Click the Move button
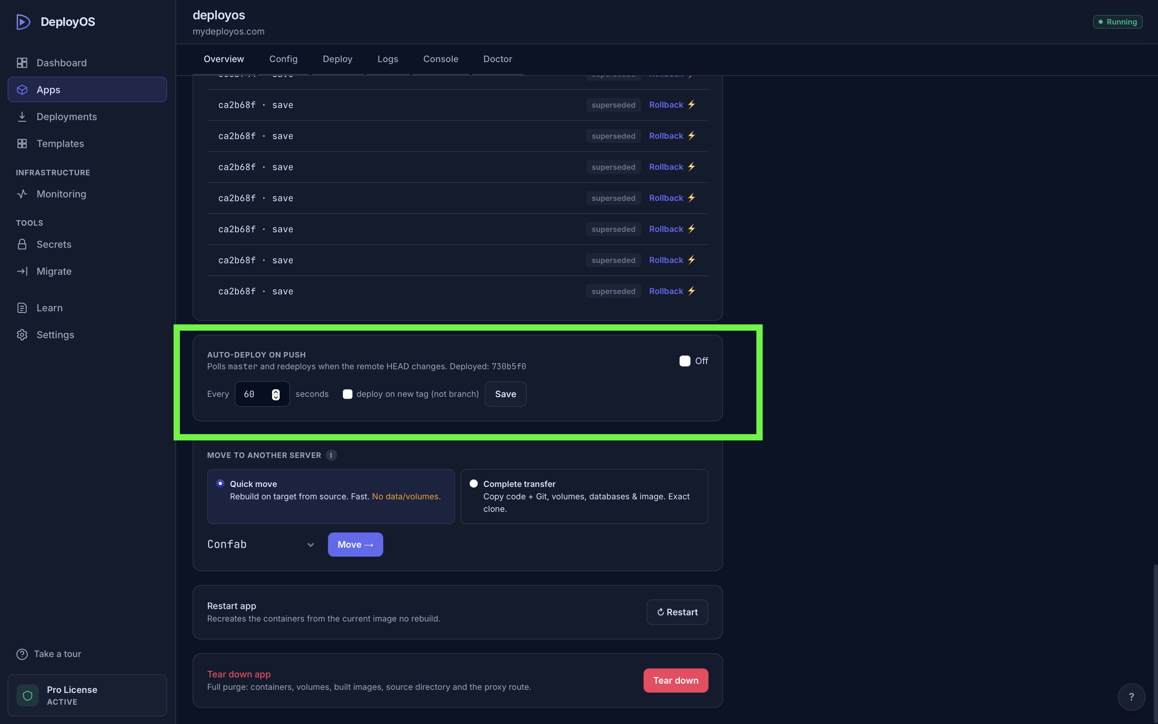Image resolution: width=1158 pixels, height=724 pixels. [x=355, y=545]
